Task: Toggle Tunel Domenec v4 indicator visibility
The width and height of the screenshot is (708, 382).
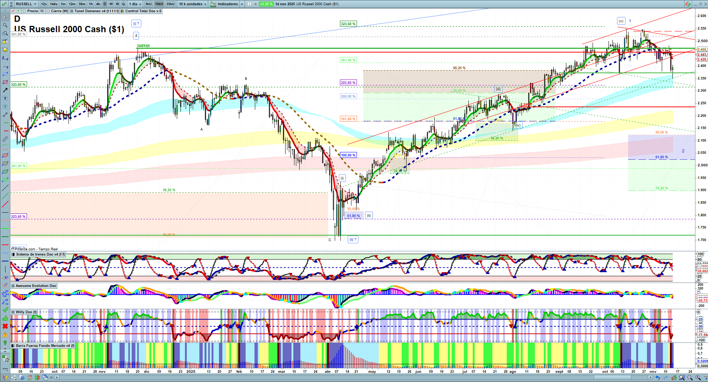Action: (x=72, y=11)
